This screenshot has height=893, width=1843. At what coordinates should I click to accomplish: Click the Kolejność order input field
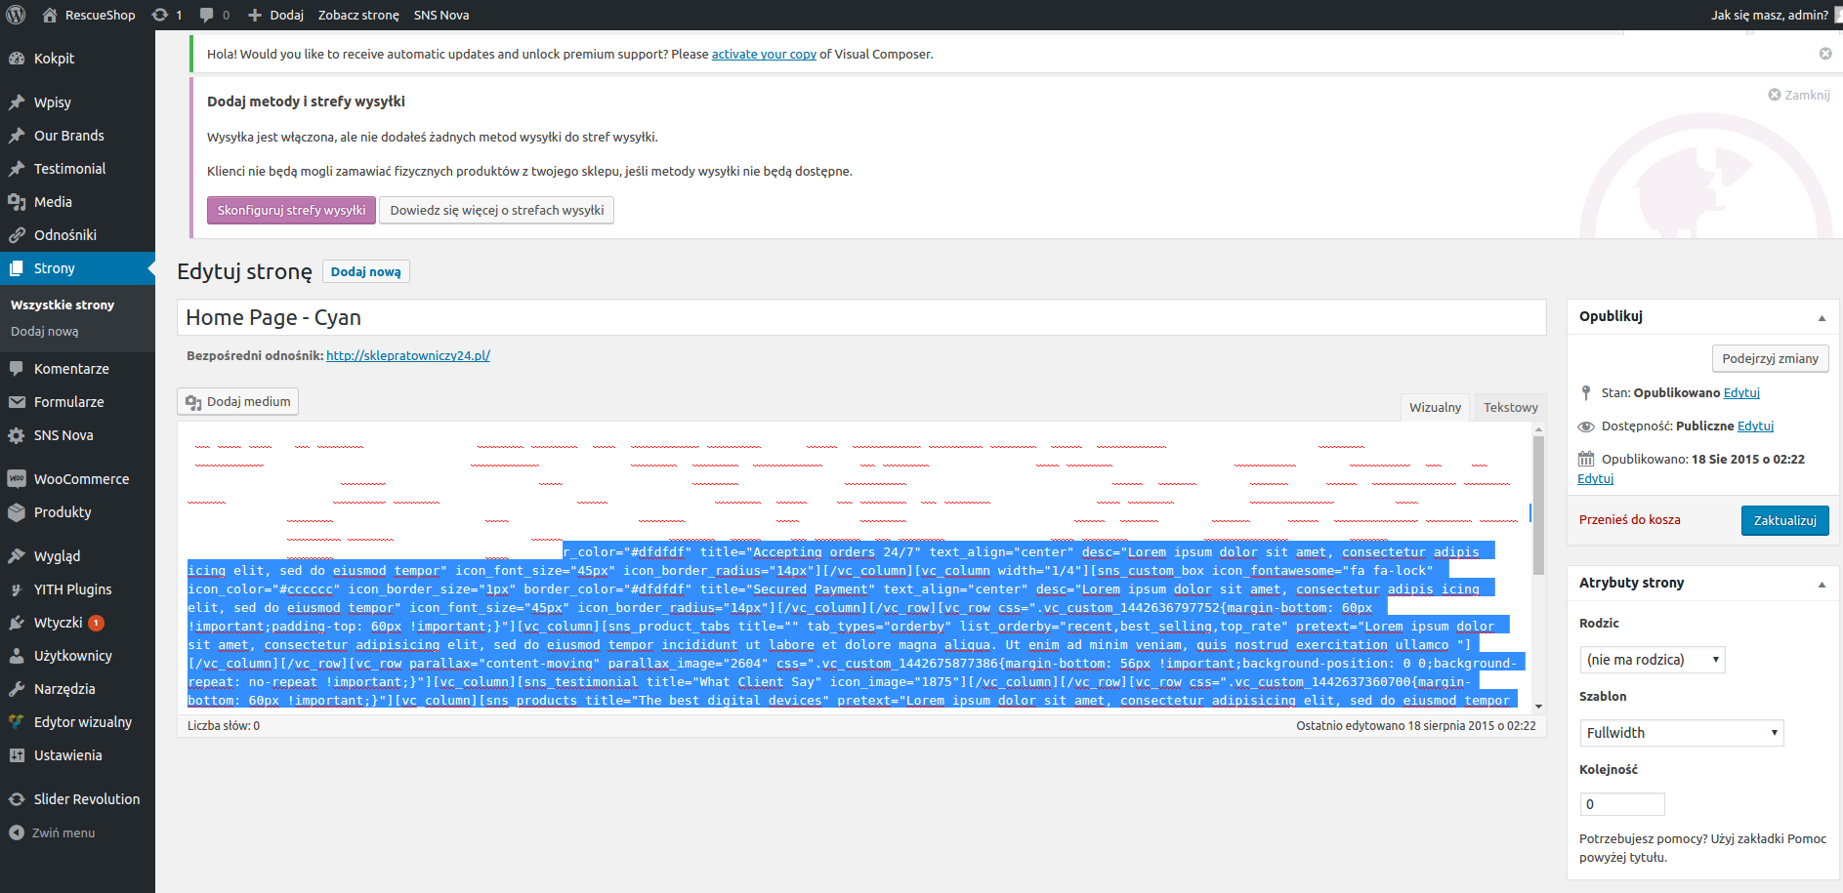click(x=1621, y=804)
